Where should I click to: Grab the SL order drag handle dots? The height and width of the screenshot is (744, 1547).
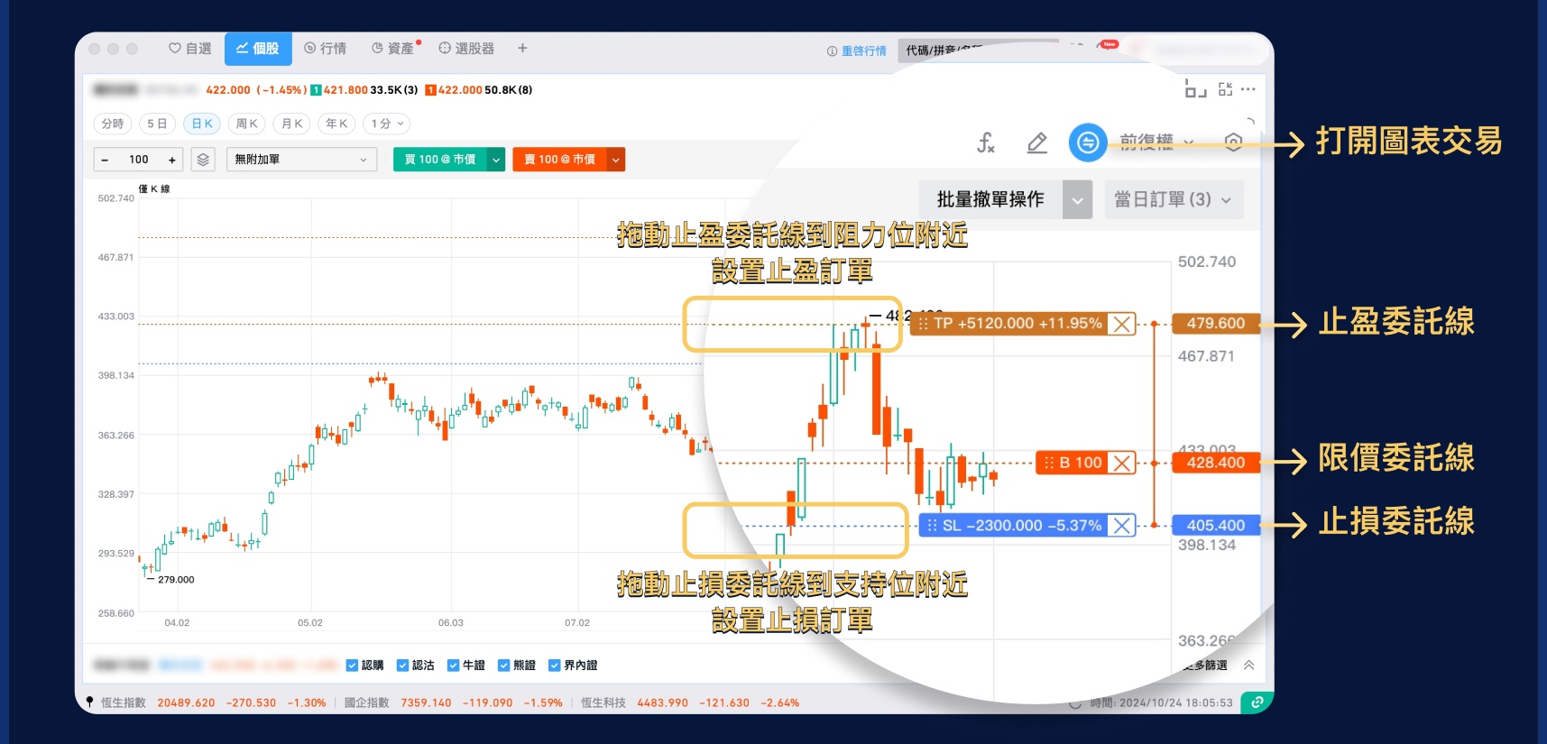pos(932,526)
